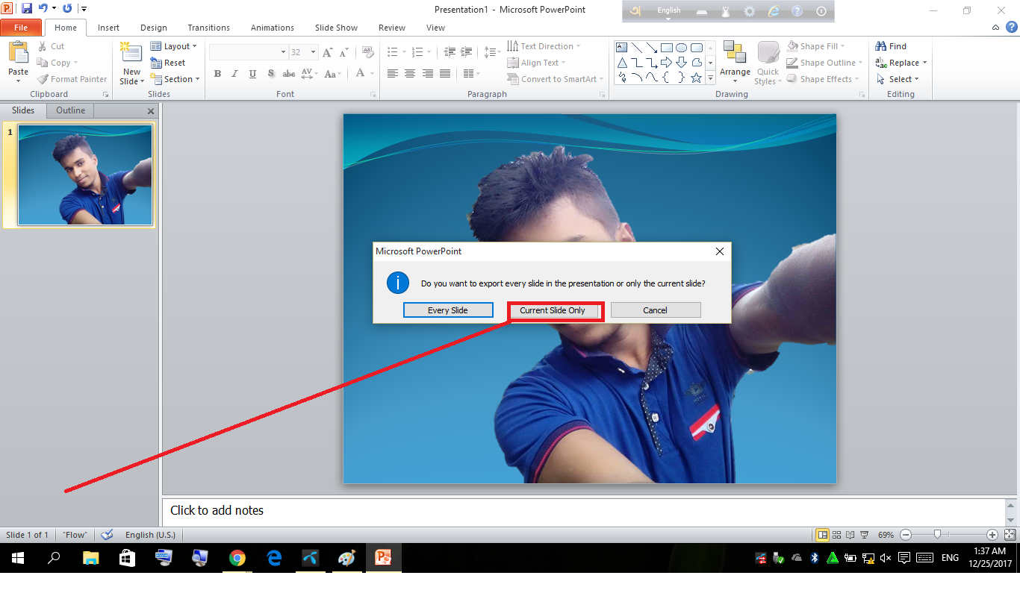Click the Format Painter brush icon
1020x593 pixels.
[43, 79]
